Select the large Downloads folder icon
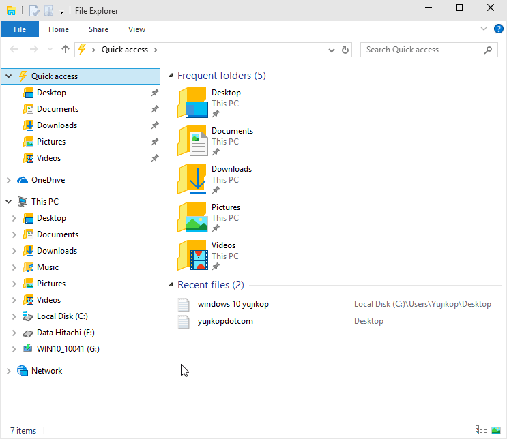 [x=192, y=179]
